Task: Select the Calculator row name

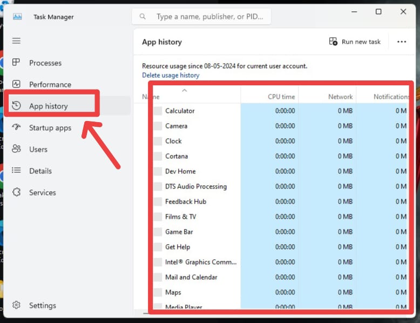Action: (x=180, y=111)
